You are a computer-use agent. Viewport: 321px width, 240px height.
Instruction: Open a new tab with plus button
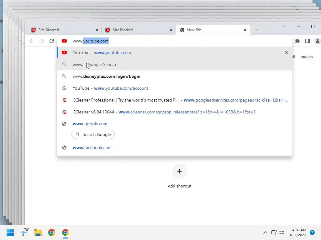click(x=257, y=30)
